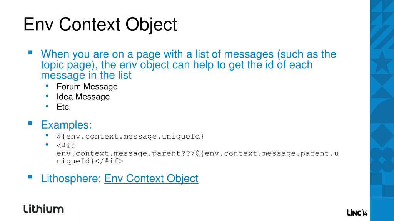Click the square bullet before Lithosphere

tap(30, 177)
